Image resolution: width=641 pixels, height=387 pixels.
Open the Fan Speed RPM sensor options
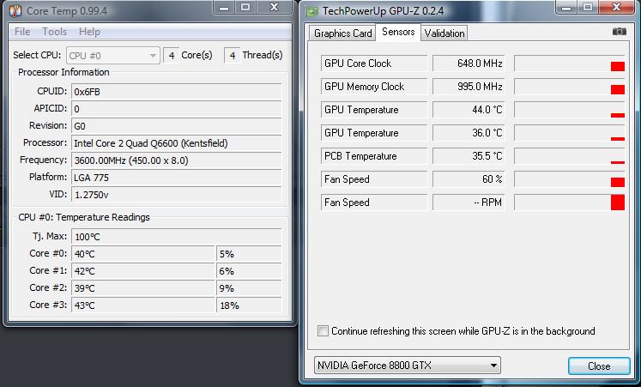tap(373, 203)
